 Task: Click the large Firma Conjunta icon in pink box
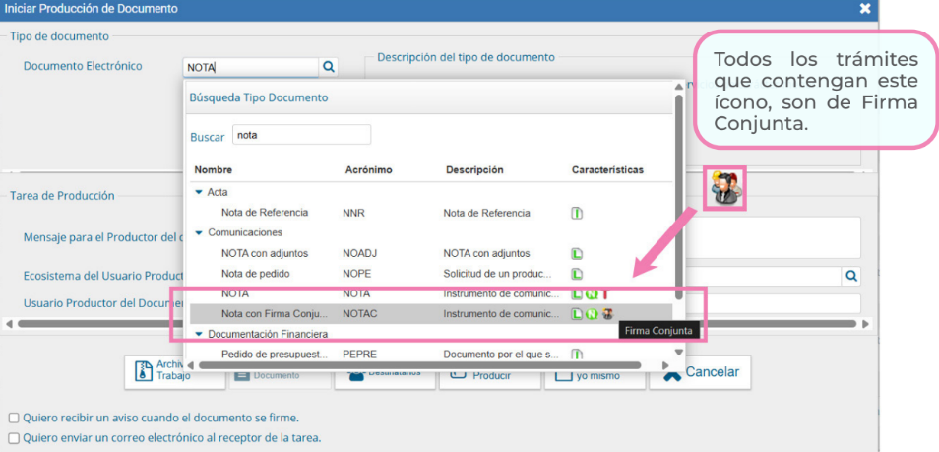tap(725, 187)
